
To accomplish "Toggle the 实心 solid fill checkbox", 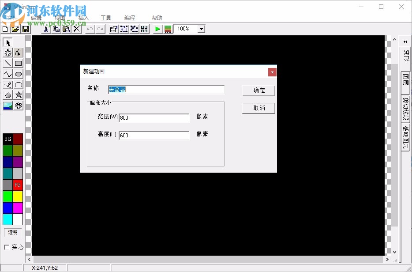I will (7, 247).
